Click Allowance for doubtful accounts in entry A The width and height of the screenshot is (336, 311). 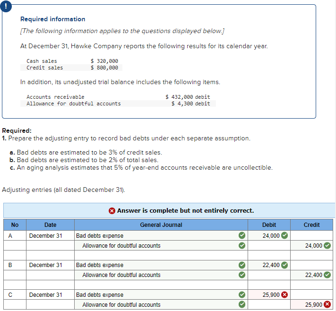point(121,246)
